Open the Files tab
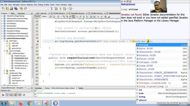 click(x=12, y=13)
